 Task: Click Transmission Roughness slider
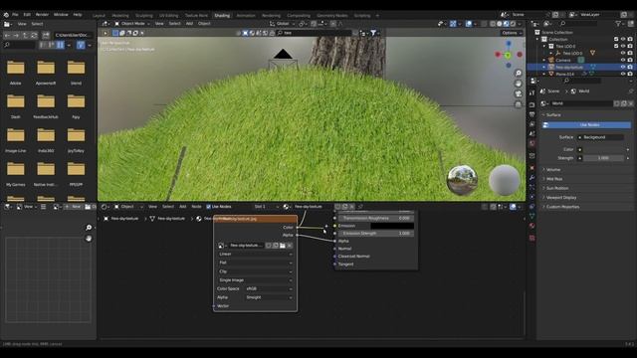376,218
